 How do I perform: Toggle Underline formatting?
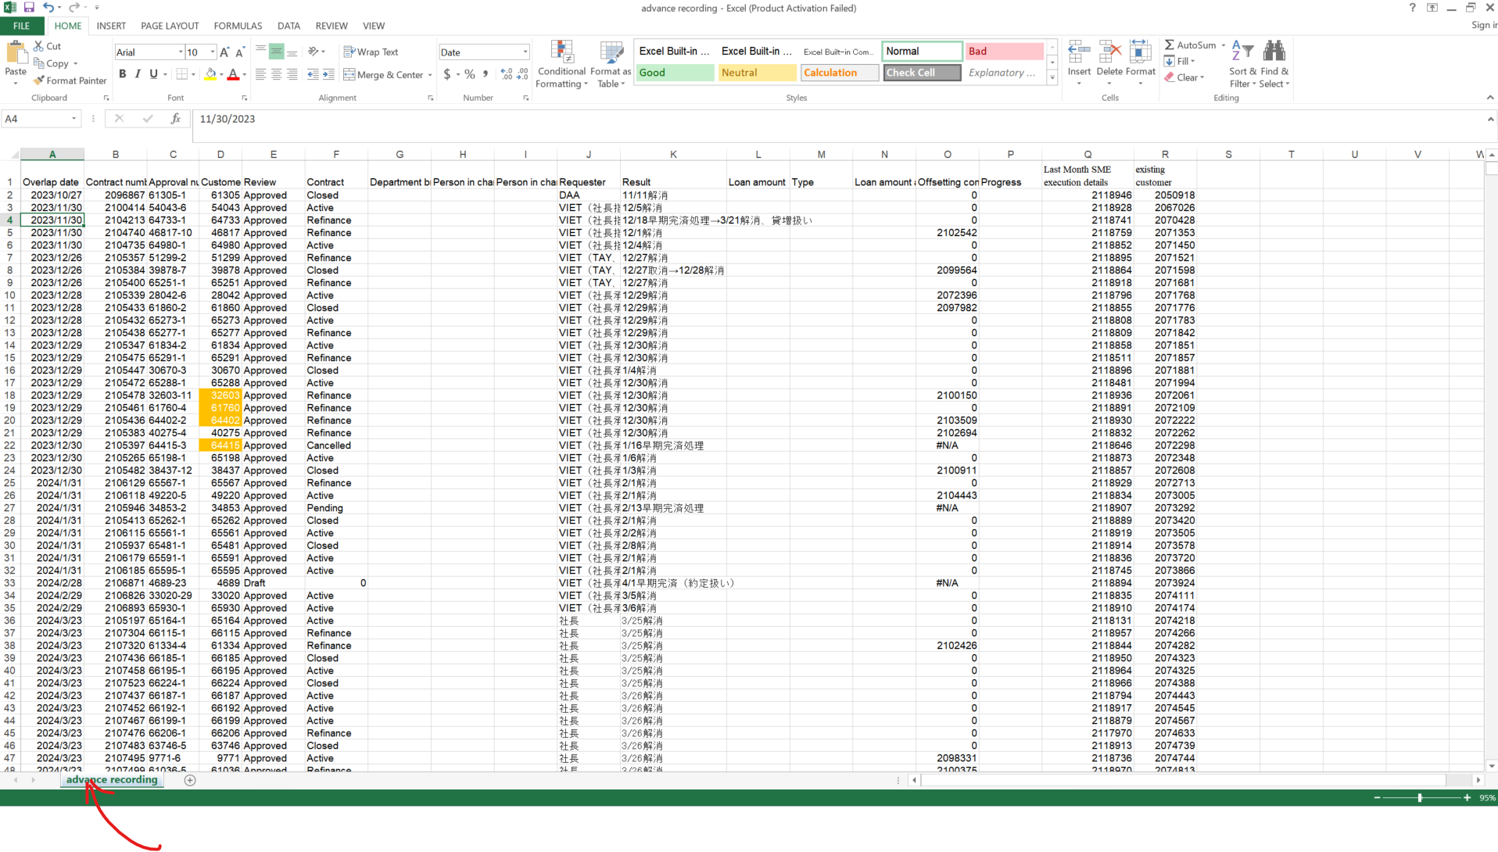tap(153, 74)
